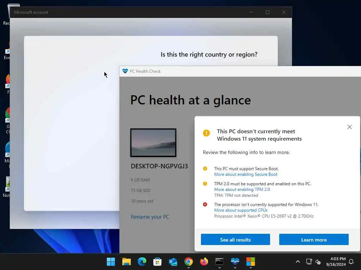This screenshot has height=270, width=361.
Task: Open network status tray icon
Action: (309, 262)
